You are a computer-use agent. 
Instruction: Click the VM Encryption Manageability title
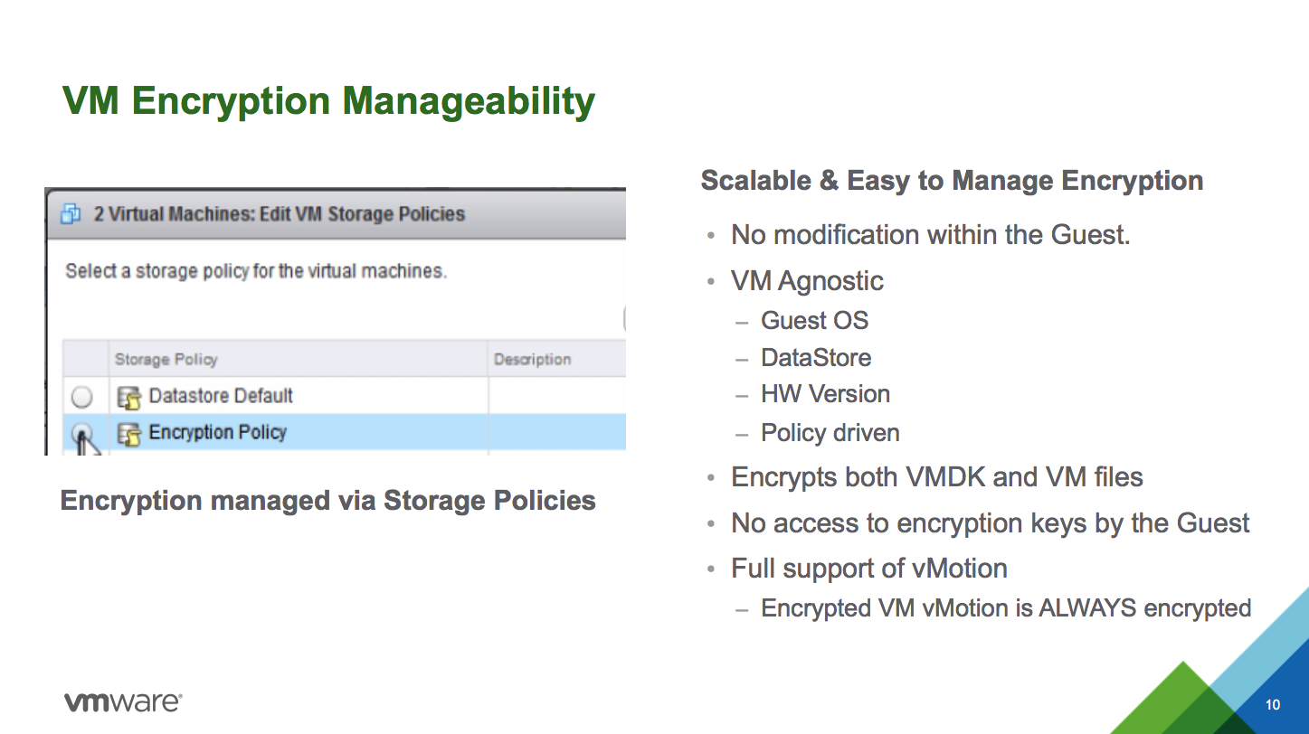328,101
